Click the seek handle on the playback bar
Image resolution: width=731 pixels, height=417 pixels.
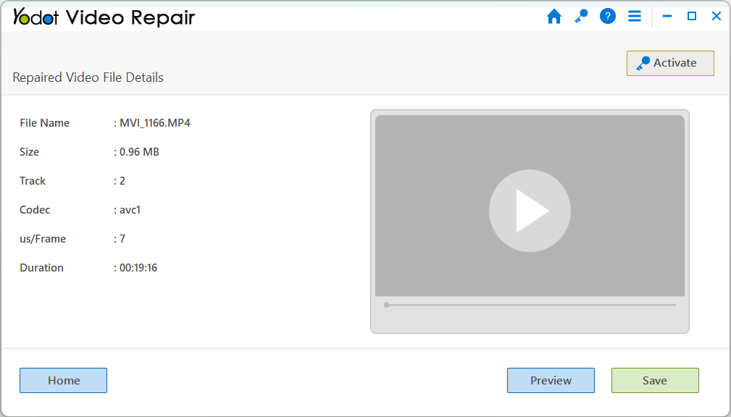point(387,305)
